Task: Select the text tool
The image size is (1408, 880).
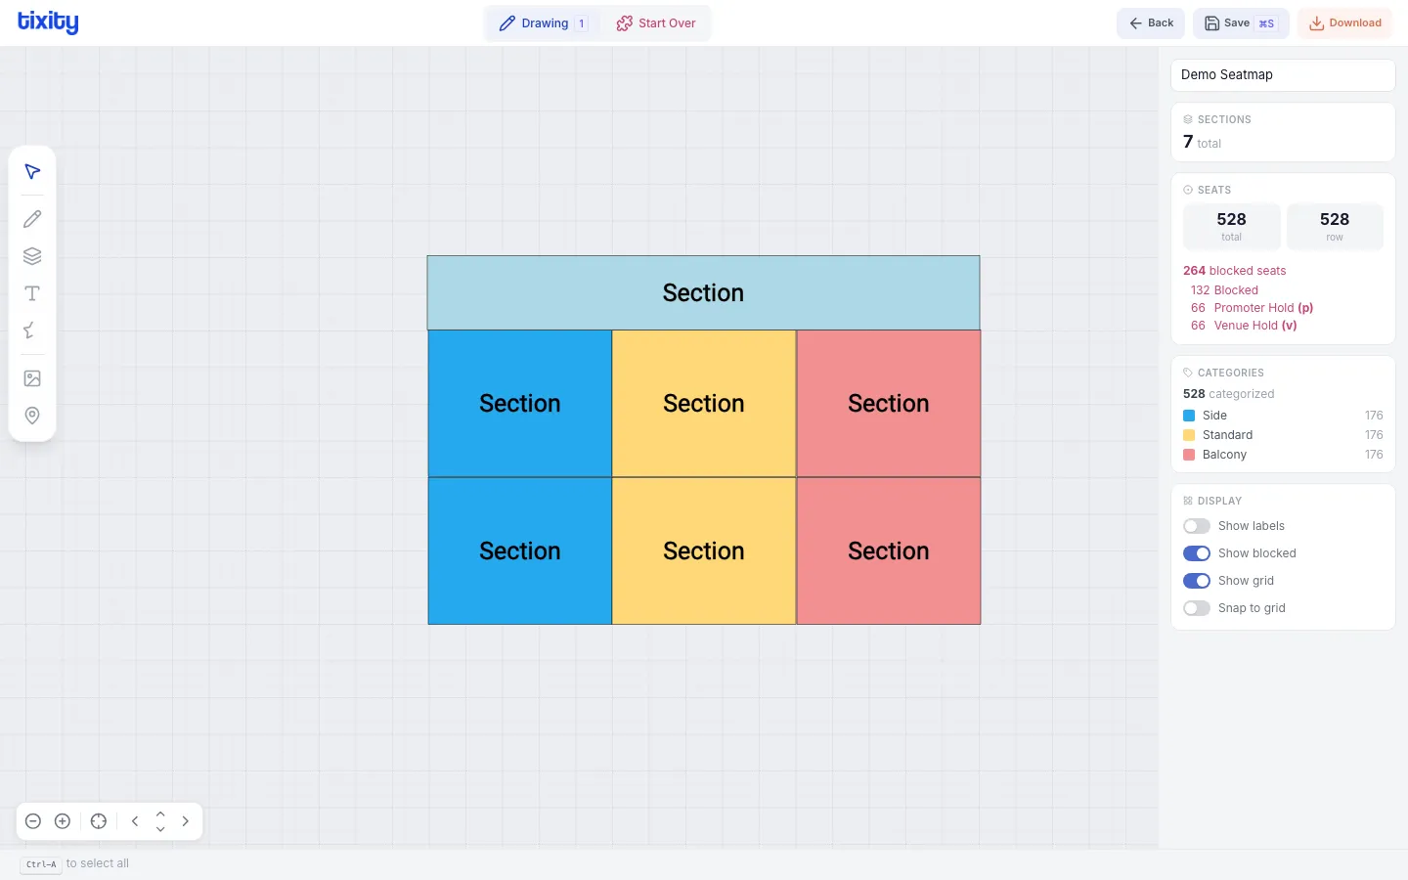Action: [x=32, y=293]
